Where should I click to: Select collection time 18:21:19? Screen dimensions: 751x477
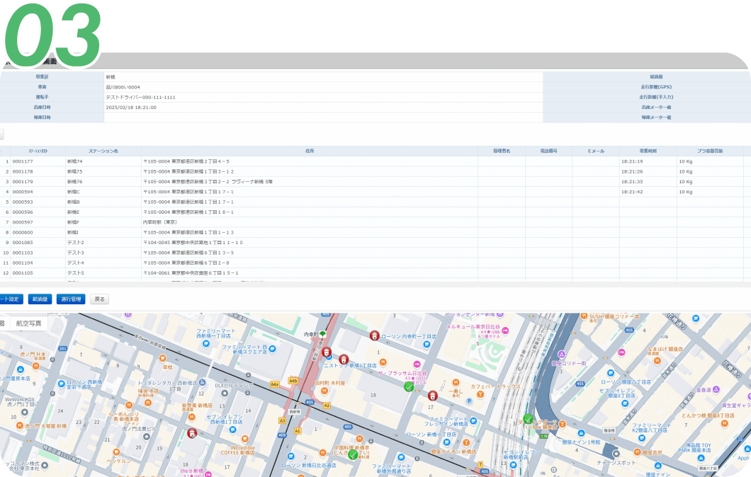click(632, 161)
